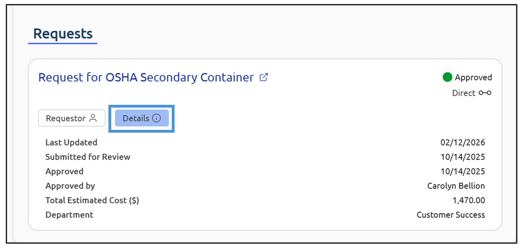The height and width of the screenshot is (250, 522).
Task: Click the Approved status label
Action: coord(473,77)
